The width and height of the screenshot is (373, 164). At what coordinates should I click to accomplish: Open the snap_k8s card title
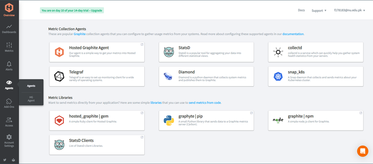(296, 72)
